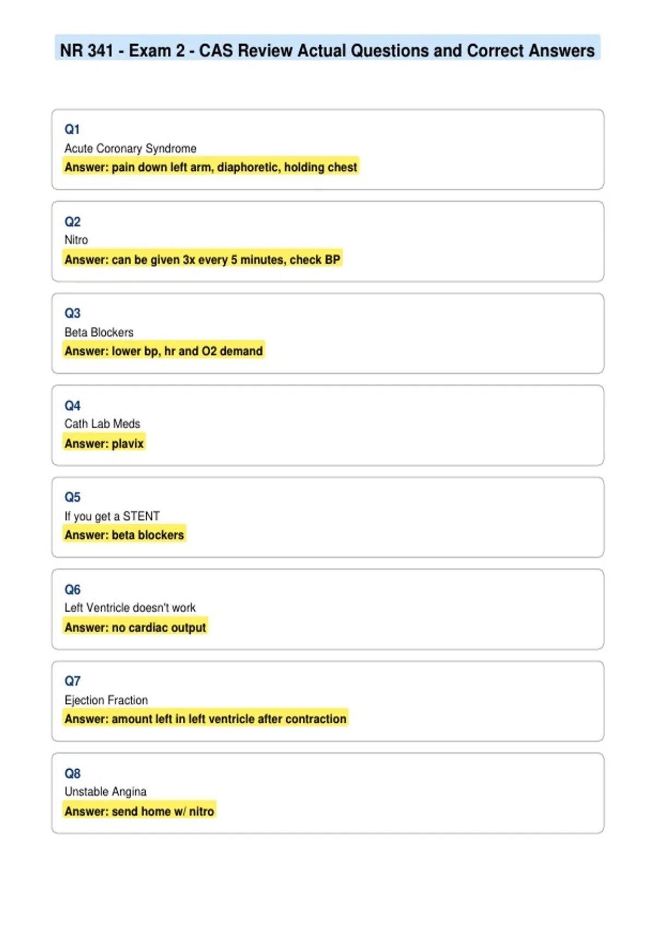Screen dimensions: 655x928
Task: Click the 'Unstable Angina' question text
Action: click(105, 792)
